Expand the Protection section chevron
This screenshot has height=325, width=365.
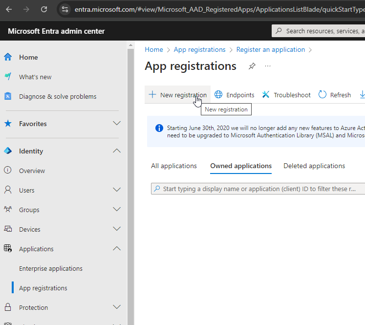(x=117, y=307)
